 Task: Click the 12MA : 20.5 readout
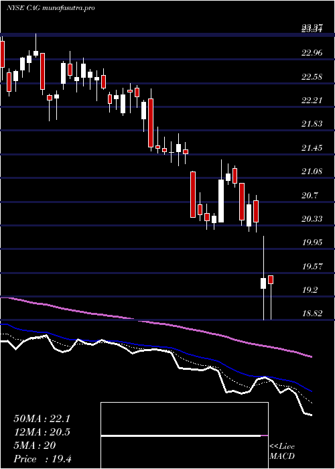[x=42, y=432]
